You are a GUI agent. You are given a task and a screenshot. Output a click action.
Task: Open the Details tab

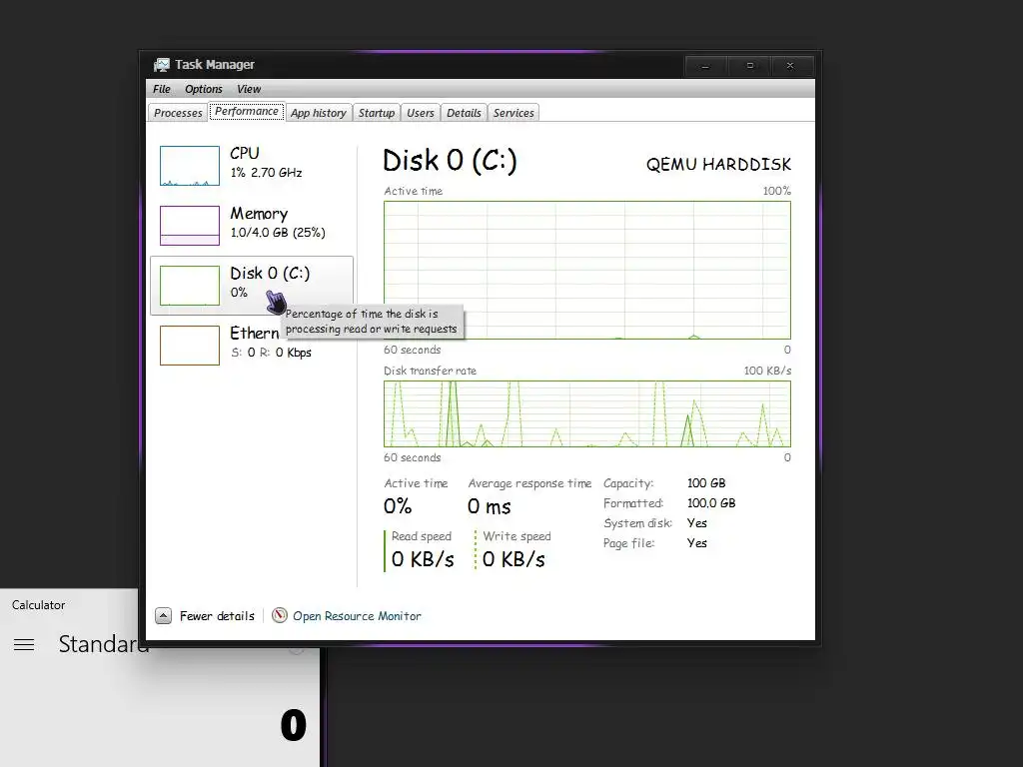click(x=464, y=113)
